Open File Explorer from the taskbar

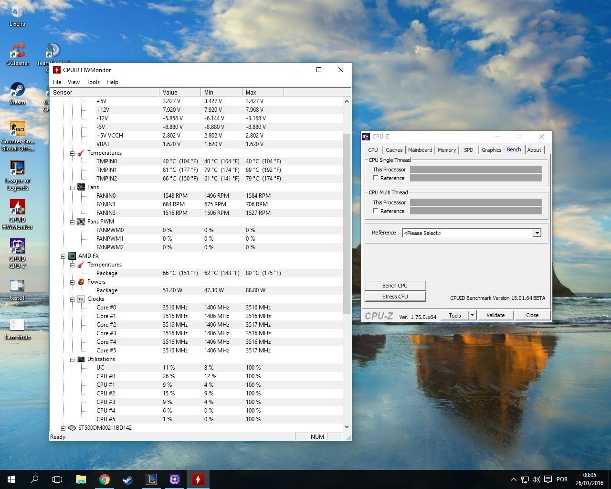pyautogui.click(x=81, y=479)
